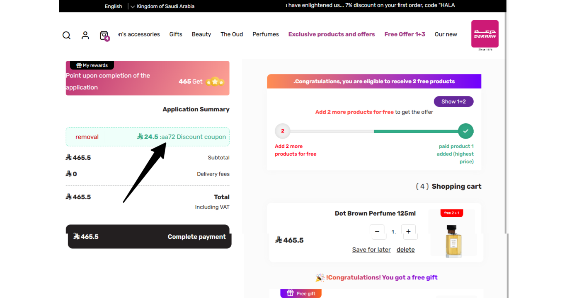Viewport: 567px width, 298px height.
Task: Open the Perfumes menu
Action: tap(266, 34)
